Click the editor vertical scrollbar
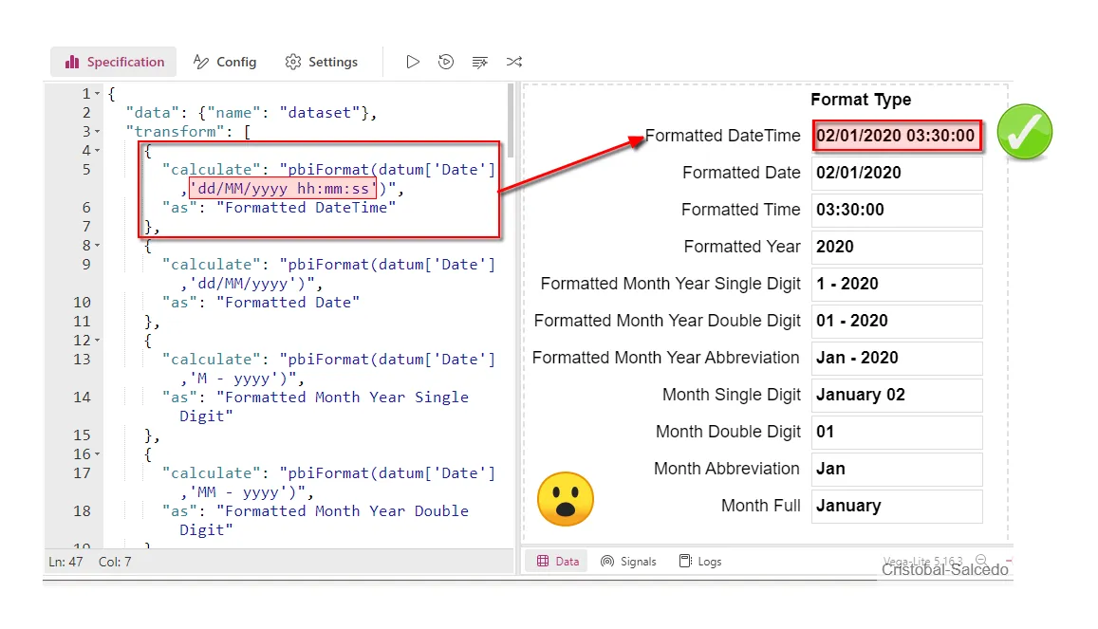 [511, 123]
